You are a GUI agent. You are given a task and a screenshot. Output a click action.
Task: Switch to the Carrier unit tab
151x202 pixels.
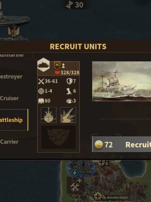(x=9, y=142)
